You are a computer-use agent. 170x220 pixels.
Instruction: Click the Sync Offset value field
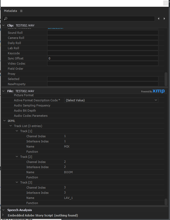coord(102,58)
